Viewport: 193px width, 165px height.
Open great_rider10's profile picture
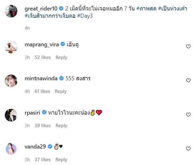click(x=11, y=11)
